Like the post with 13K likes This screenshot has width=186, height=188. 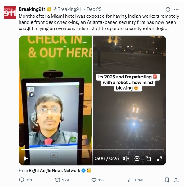[98, 180]
